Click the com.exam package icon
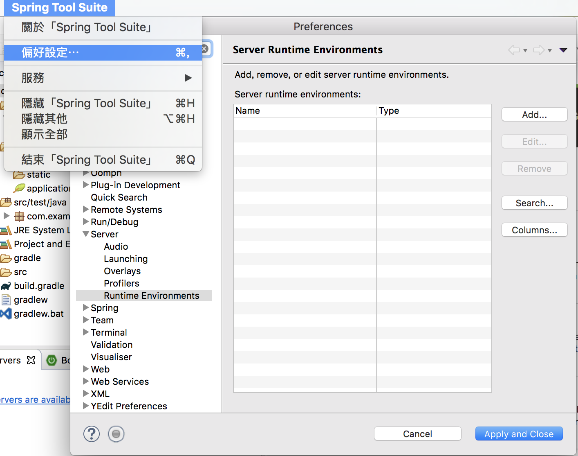 19,216
